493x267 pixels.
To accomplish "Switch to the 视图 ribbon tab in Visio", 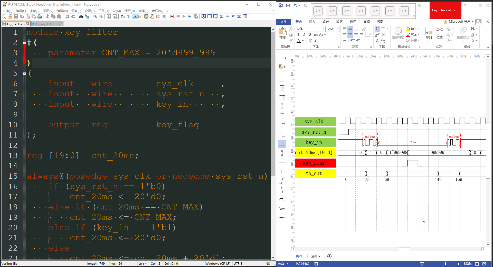I will [380, 22].
